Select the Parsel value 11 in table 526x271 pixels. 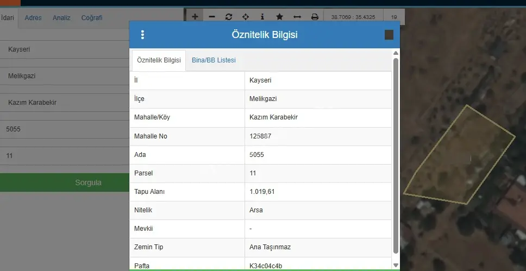[253, 173]
